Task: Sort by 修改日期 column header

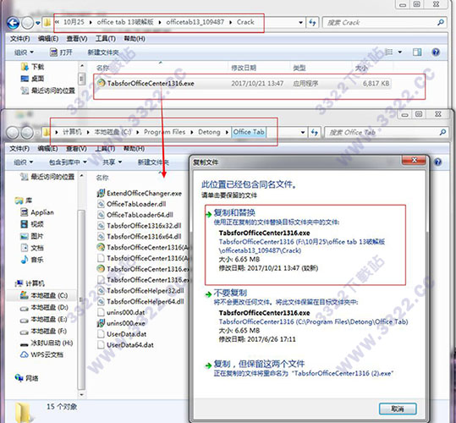Action: [244, 68]
